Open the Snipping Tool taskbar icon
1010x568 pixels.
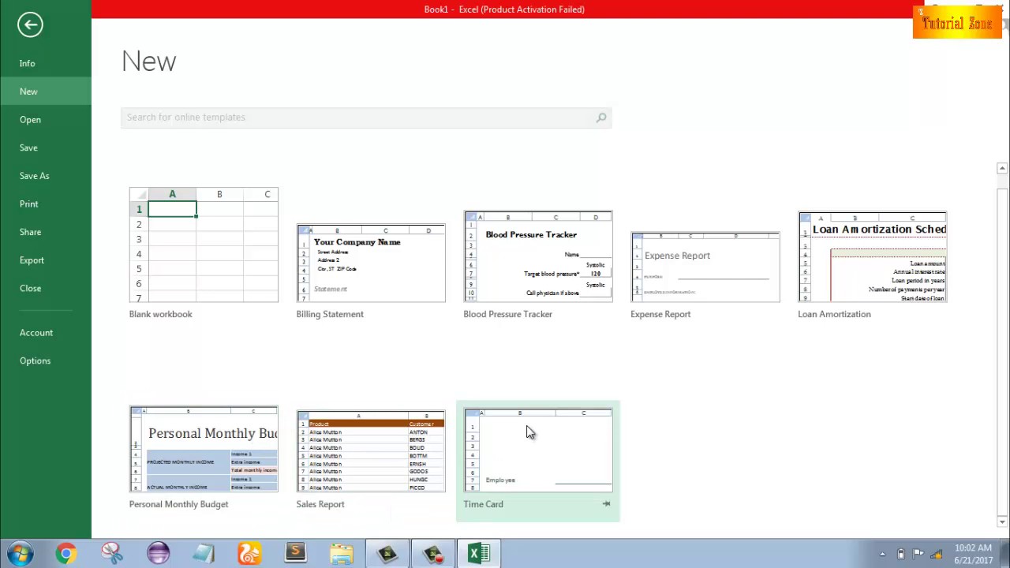click(111, 554)
